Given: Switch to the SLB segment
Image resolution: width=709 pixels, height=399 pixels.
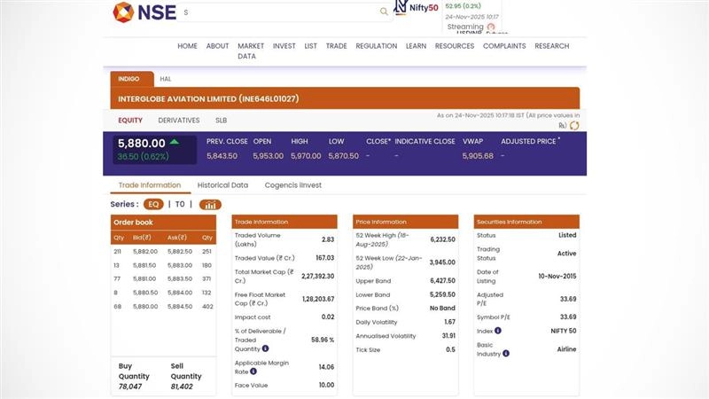Looking at the screenshot, I should pyautogui.click(x=221, y=121).
